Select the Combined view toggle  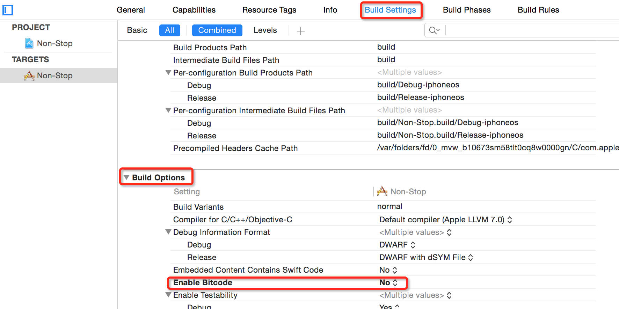click(217, 30)
